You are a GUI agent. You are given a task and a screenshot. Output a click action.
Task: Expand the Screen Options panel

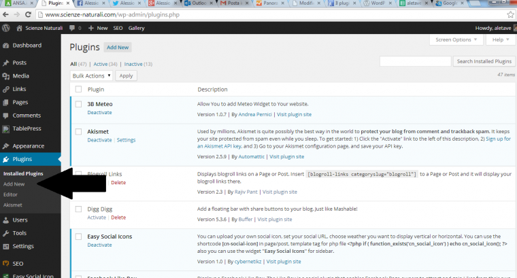click(456, 39)
